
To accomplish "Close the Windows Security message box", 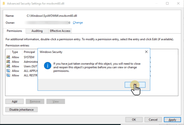I will tap(146, 52).
